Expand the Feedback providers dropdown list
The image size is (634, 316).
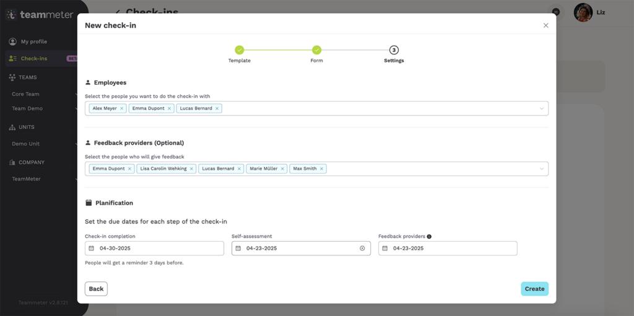541,169
